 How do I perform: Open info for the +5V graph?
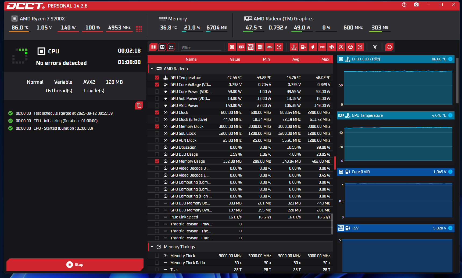(450, 228)
